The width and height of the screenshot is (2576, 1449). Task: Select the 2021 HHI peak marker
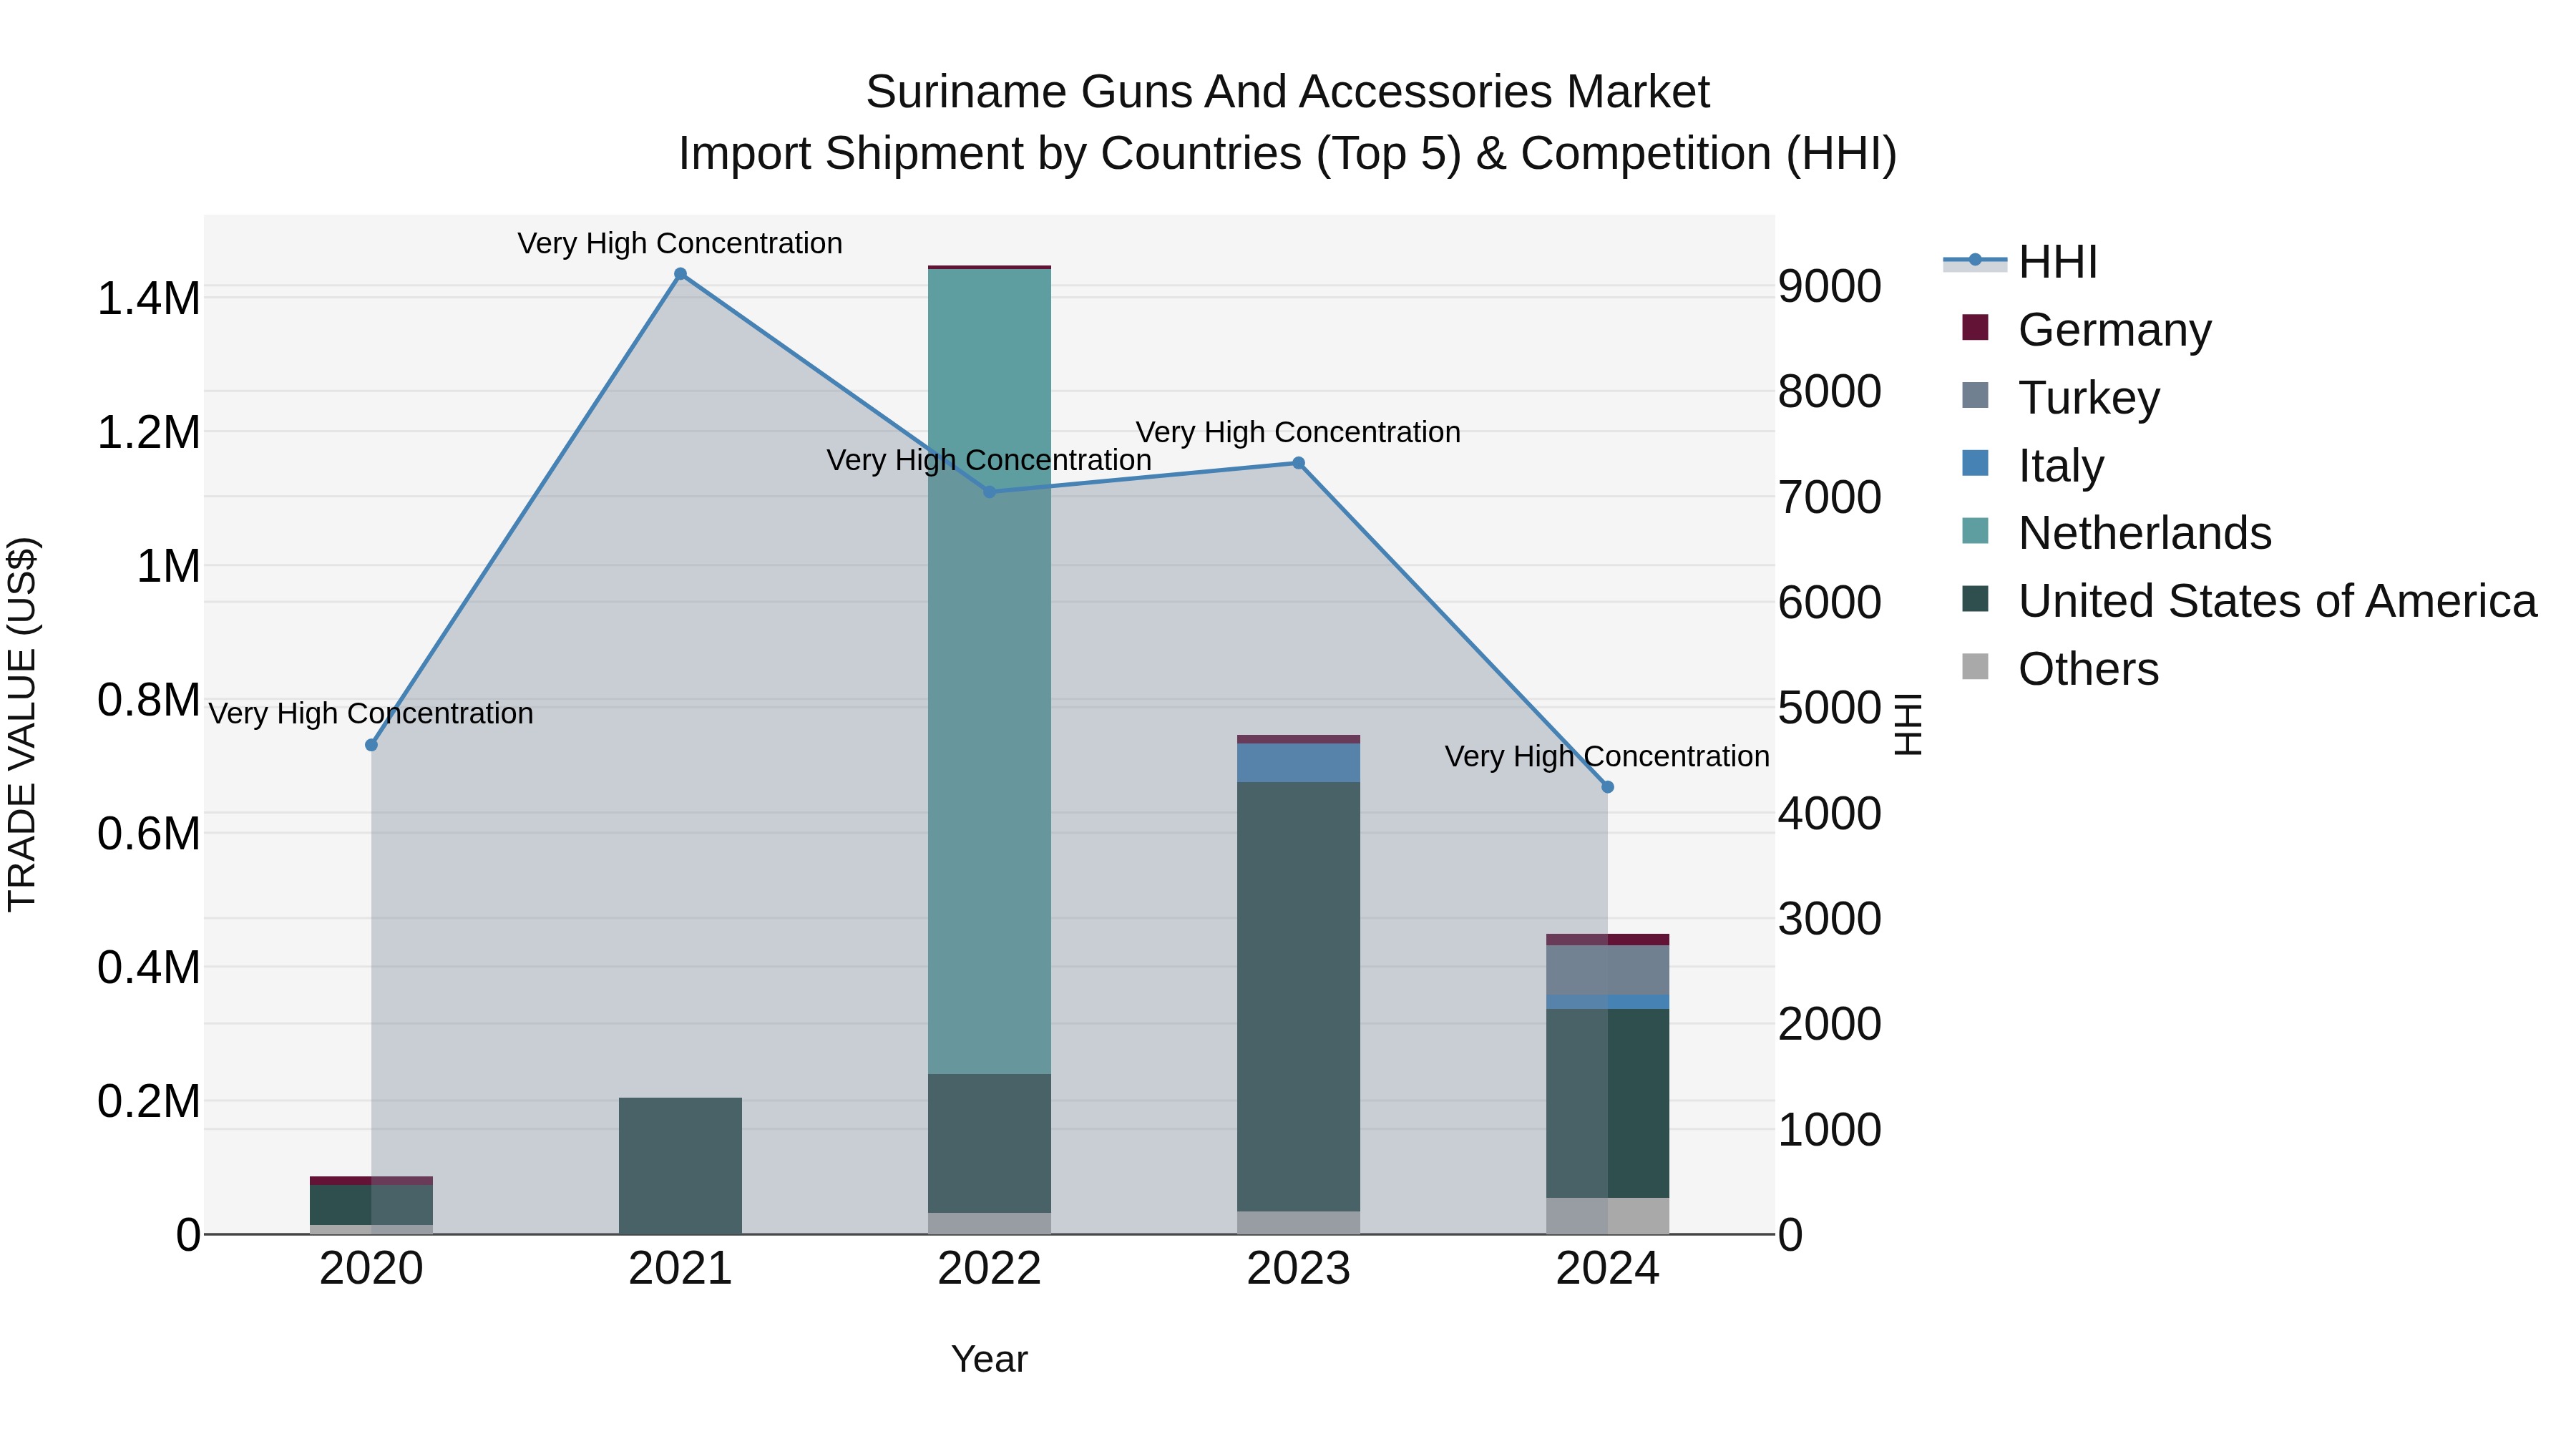click(680, 274)
